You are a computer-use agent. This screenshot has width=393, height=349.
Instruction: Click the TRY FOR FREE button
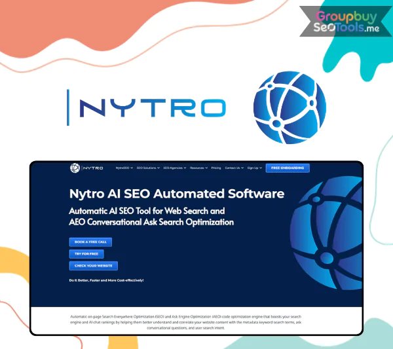(x=86, y=254)
